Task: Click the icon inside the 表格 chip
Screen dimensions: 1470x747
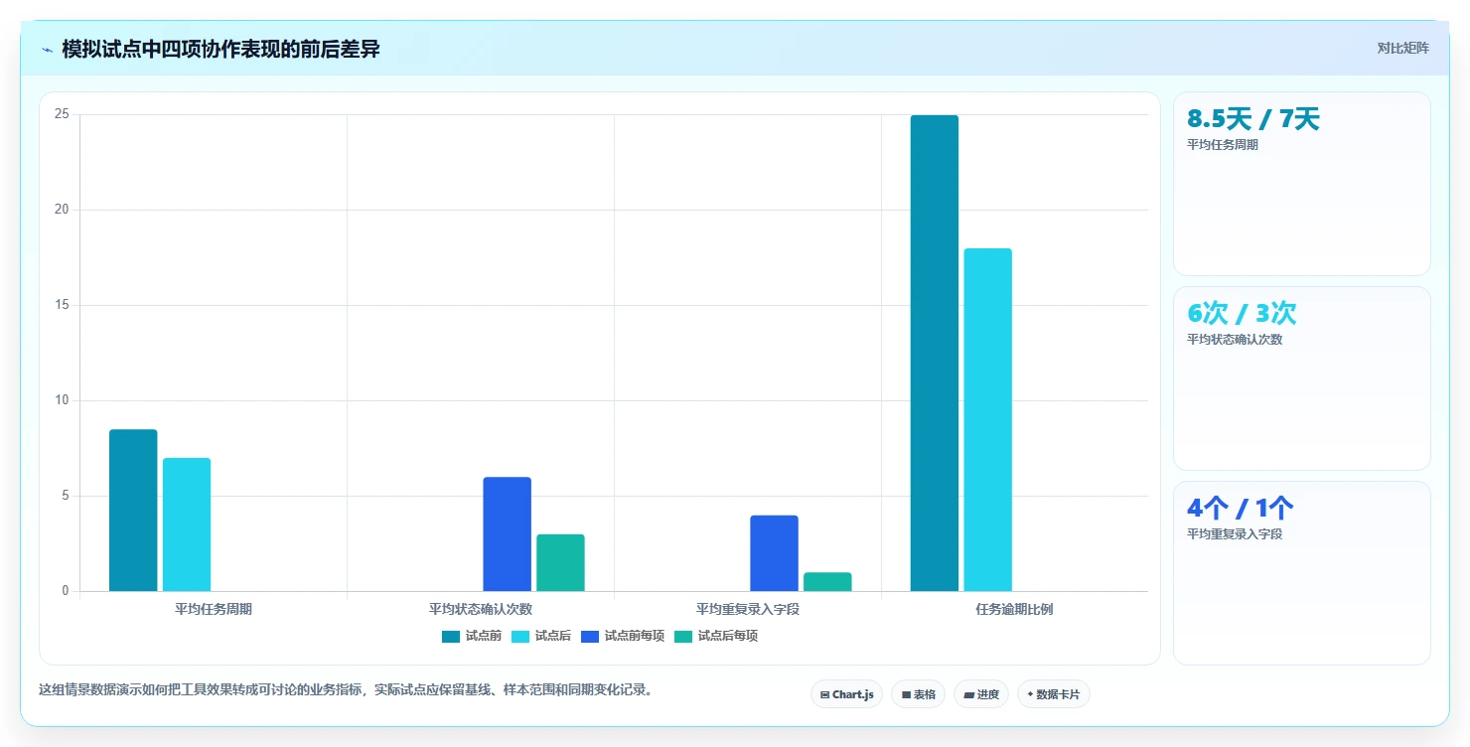Action: (906, 695)
